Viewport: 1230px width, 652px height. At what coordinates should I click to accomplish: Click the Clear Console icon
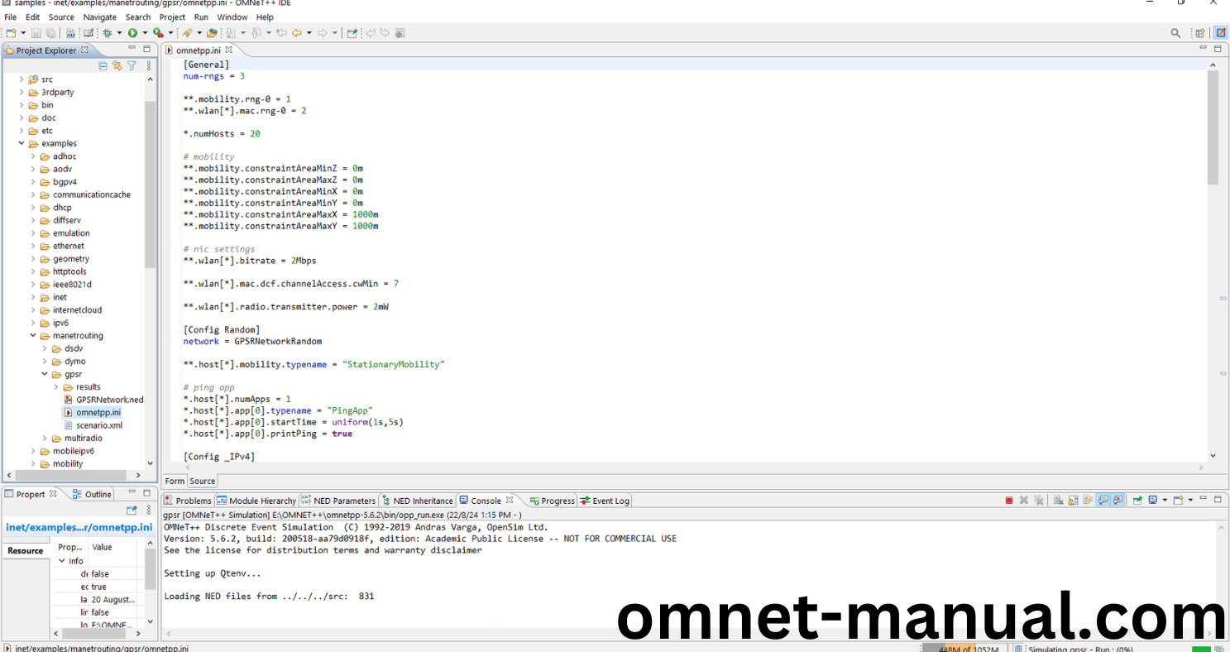(1059, 501)
